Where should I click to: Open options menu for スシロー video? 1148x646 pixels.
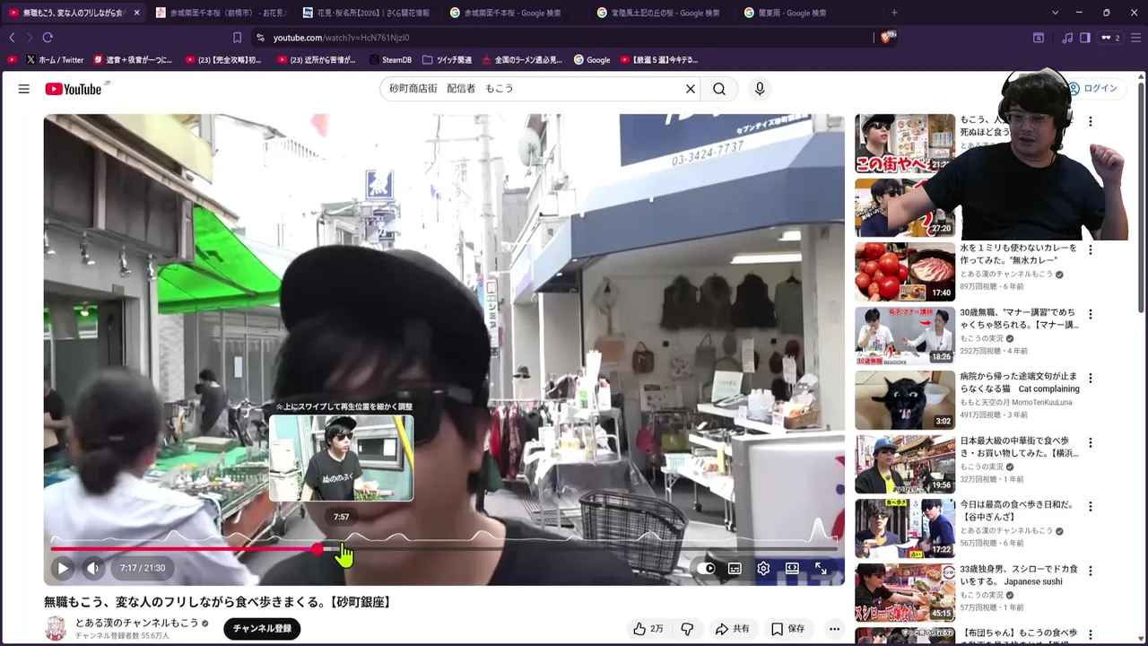click(1091, 572)
